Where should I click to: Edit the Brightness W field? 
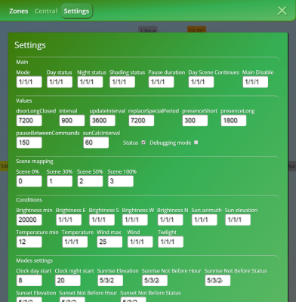(135, 220)
